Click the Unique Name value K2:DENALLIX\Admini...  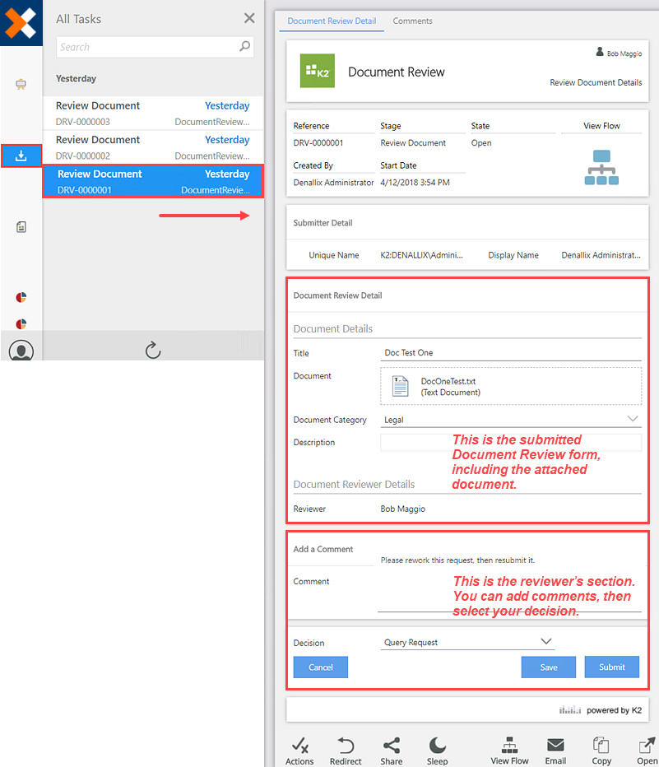[421, 255]
